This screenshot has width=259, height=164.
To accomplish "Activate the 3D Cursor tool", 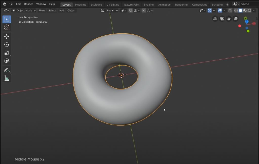I will click(x=7, y=27).
